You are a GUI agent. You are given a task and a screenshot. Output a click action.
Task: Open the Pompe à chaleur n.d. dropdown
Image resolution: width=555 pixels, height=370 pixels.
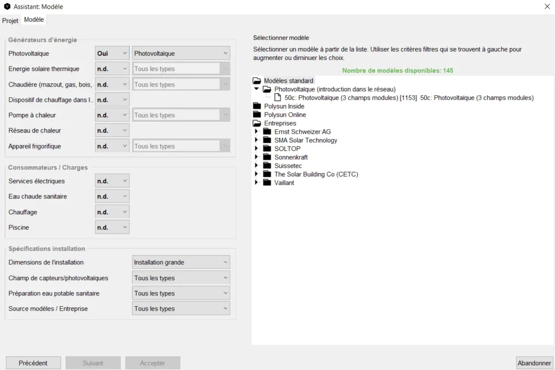pos(112,115)
